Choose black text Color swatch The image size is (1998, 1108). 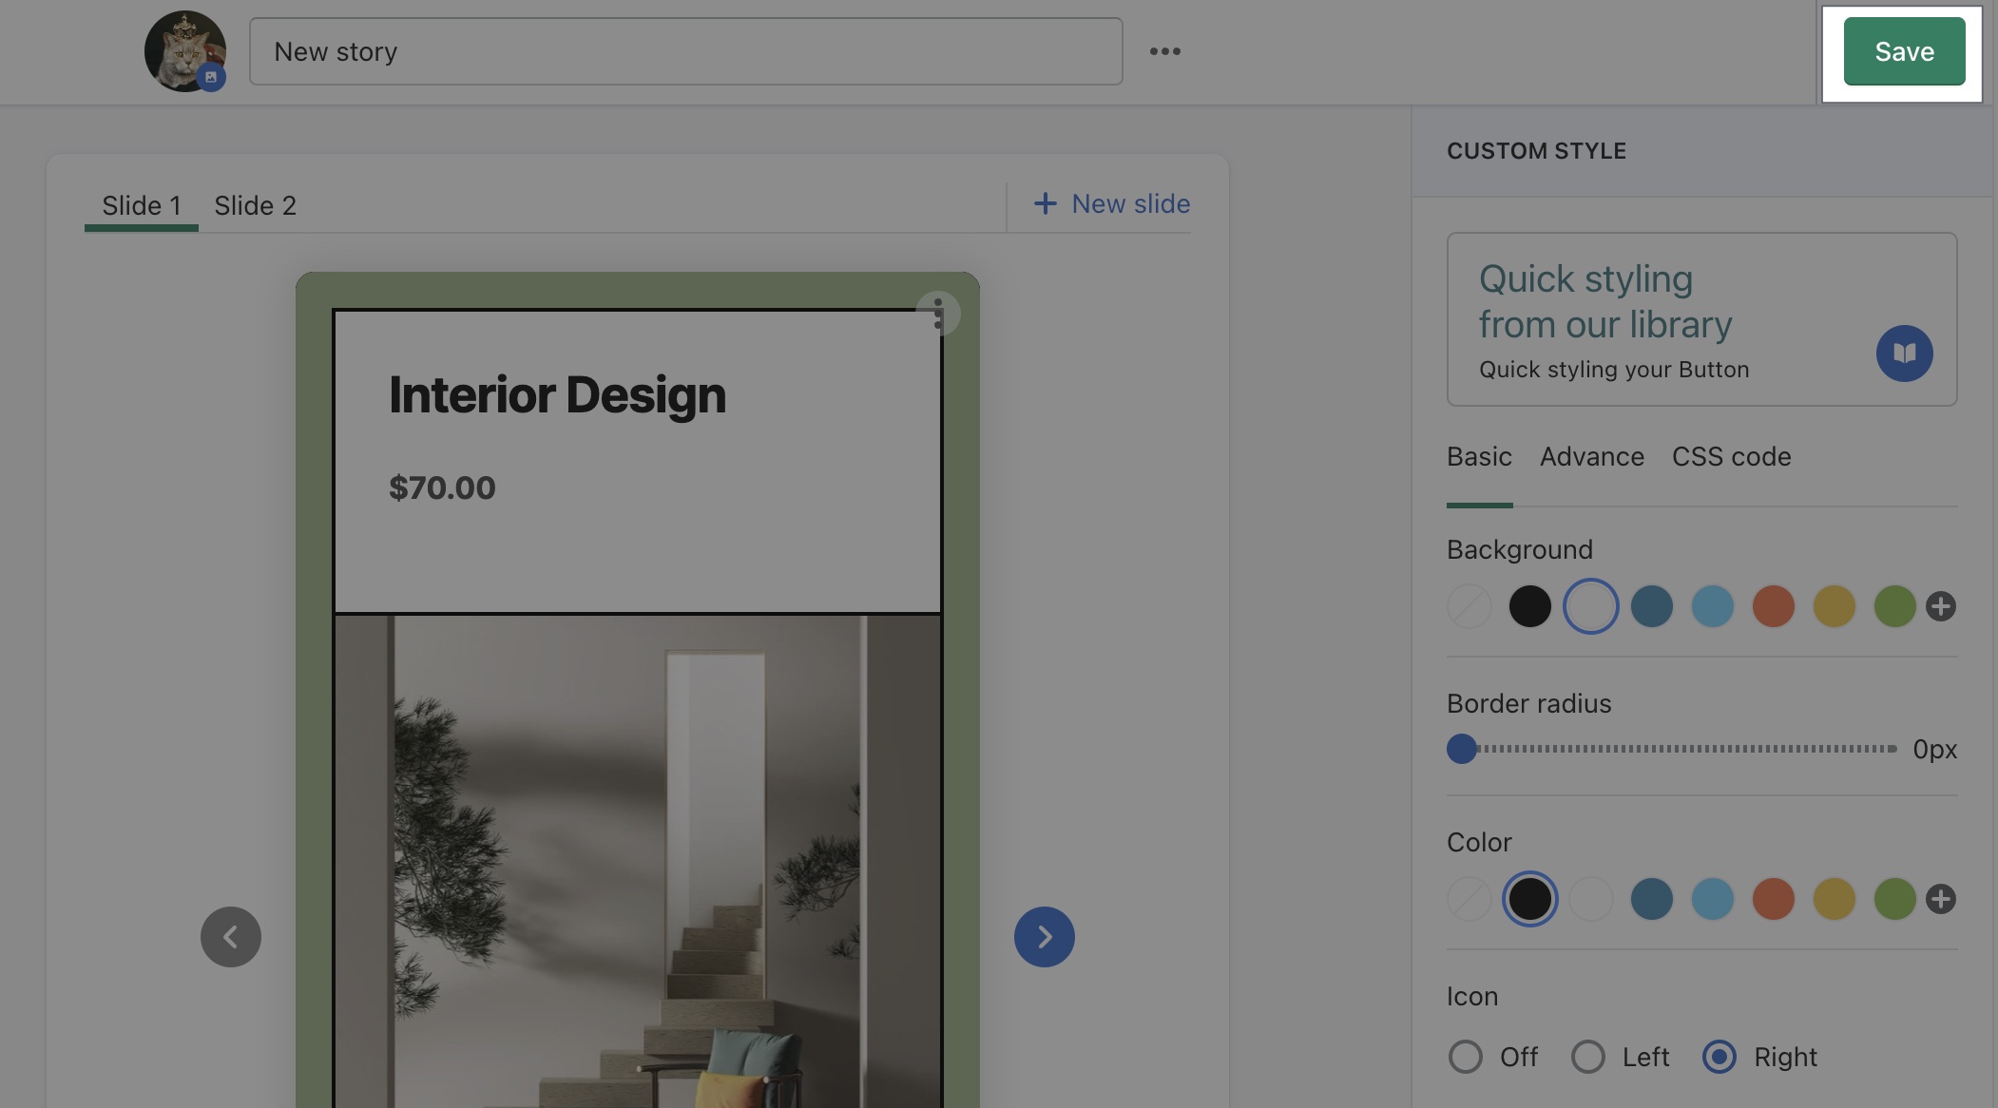(1530, 899)
